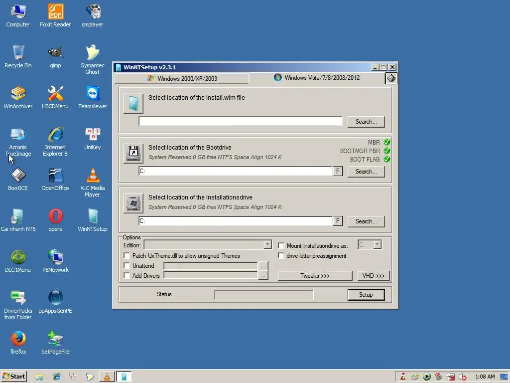The height and width of the screenshot is (383, 510).
Task: Switch to the Windows 2000/XP/2003 tab
Action: pos(182,78)
